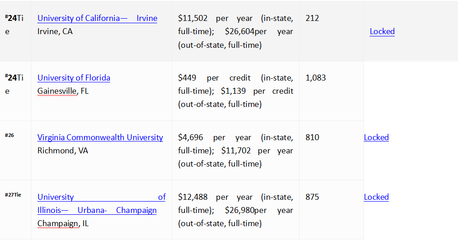The width and height of the screenshot is (458, 248).
Task: Open University of Illinois—Urbana-Champaign link
Action: (x=102, y=203)
